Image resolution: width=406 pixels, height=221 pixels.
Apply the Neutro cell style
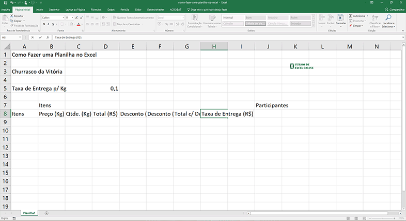[278, 18]
